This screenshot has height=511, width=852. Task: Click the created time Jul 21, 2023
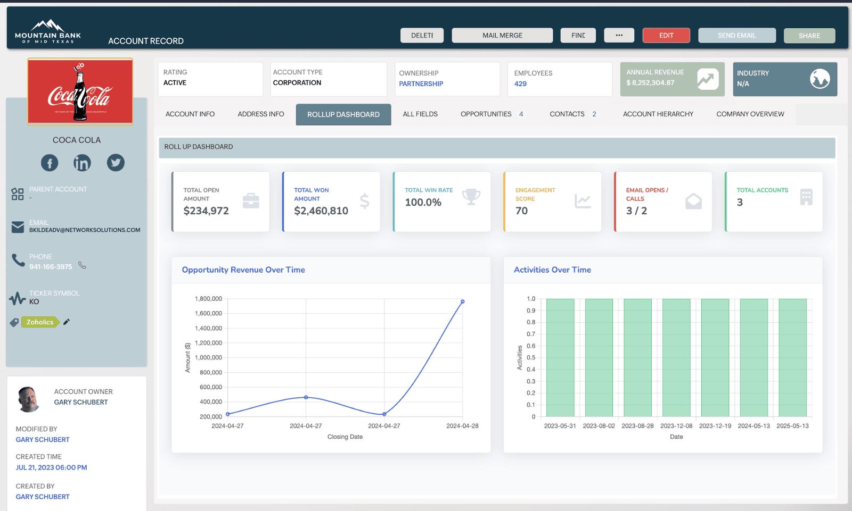coord(51,467)
